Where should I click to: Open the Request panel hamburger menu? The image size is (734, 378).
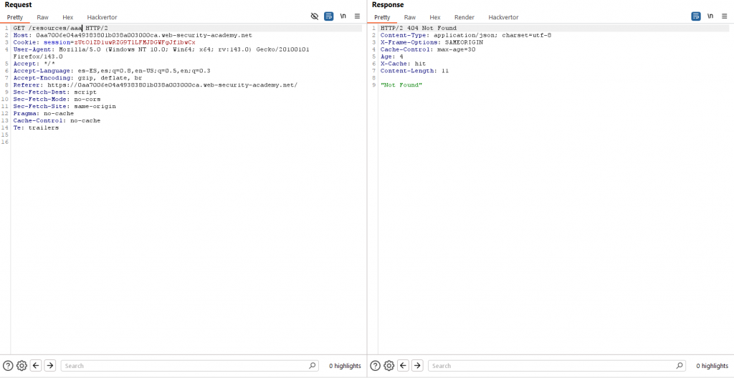click(357, 16)
